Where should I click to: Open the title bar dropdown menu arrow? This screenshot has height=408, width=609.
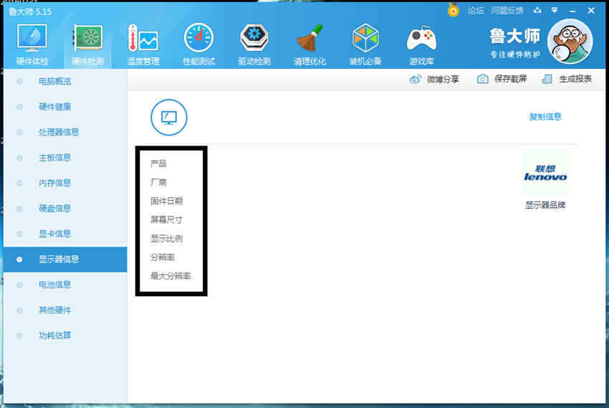click(x=555, y=11)
